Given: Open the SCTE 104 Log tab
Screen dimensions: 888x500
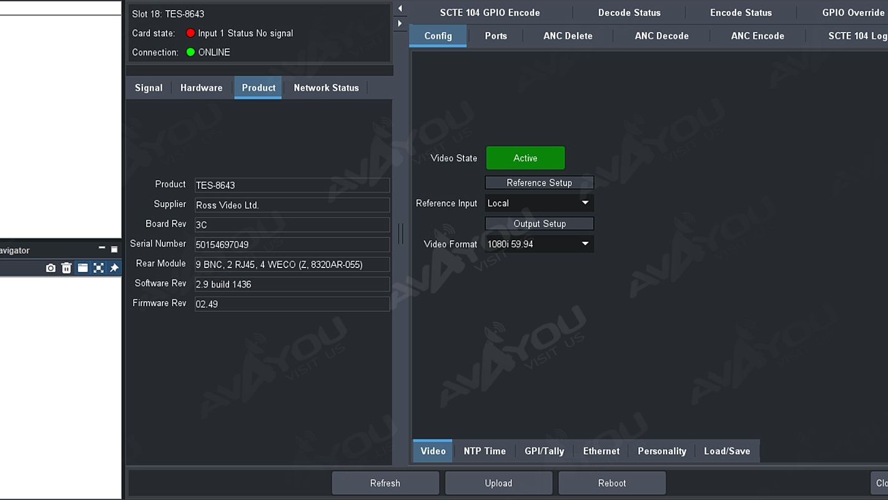Looking at the screenshot, I should (x=857, y=36).
